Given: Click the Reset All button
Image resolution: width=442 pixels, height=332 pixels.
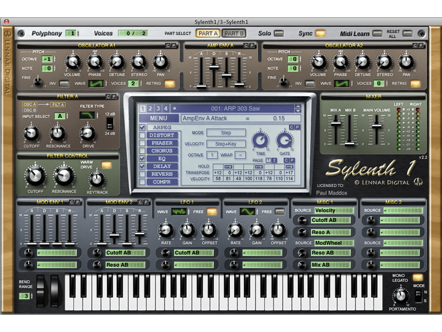Looking at the screenshot, I should click(x=407, y=34).
